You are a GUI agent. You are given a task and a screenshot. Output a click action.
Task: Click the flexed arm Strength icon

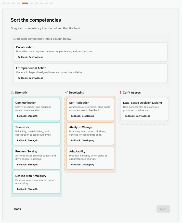tap(12, 93)
